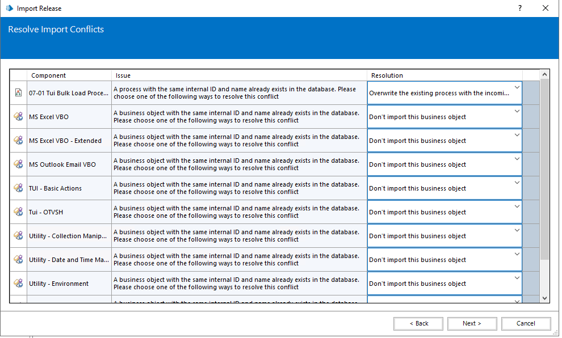Select the icon next to MS Excel VBO - Extended
This screenshot has height=338, width=562.
(18, 141)
